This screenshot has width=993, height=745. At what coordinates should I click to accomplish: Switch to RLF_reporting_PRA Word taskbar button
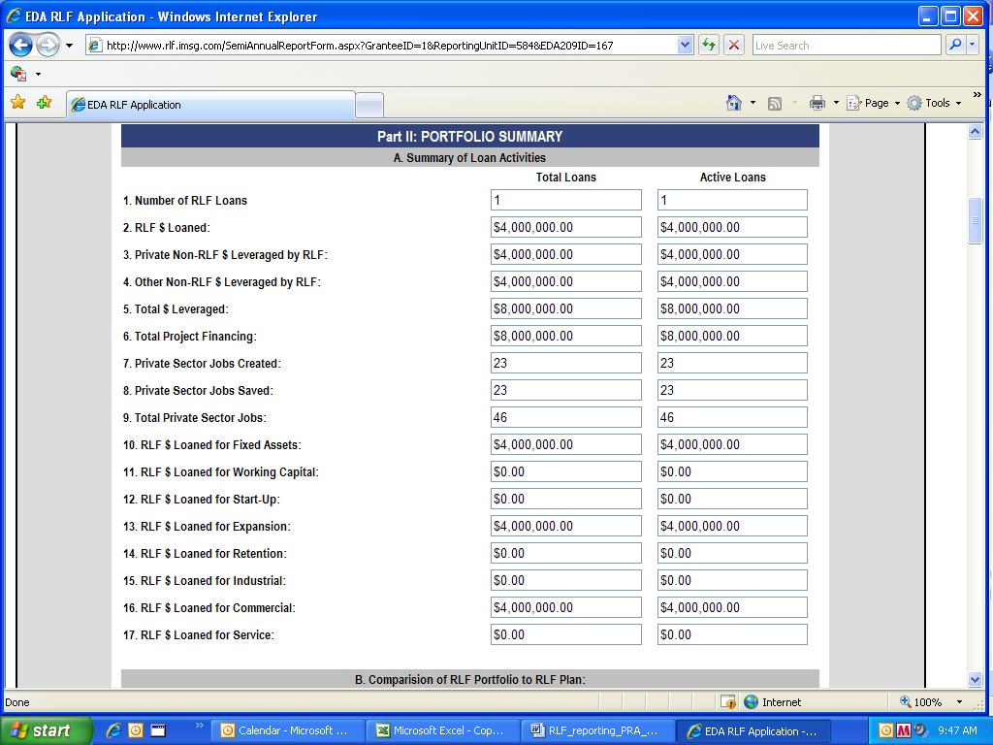597,730
